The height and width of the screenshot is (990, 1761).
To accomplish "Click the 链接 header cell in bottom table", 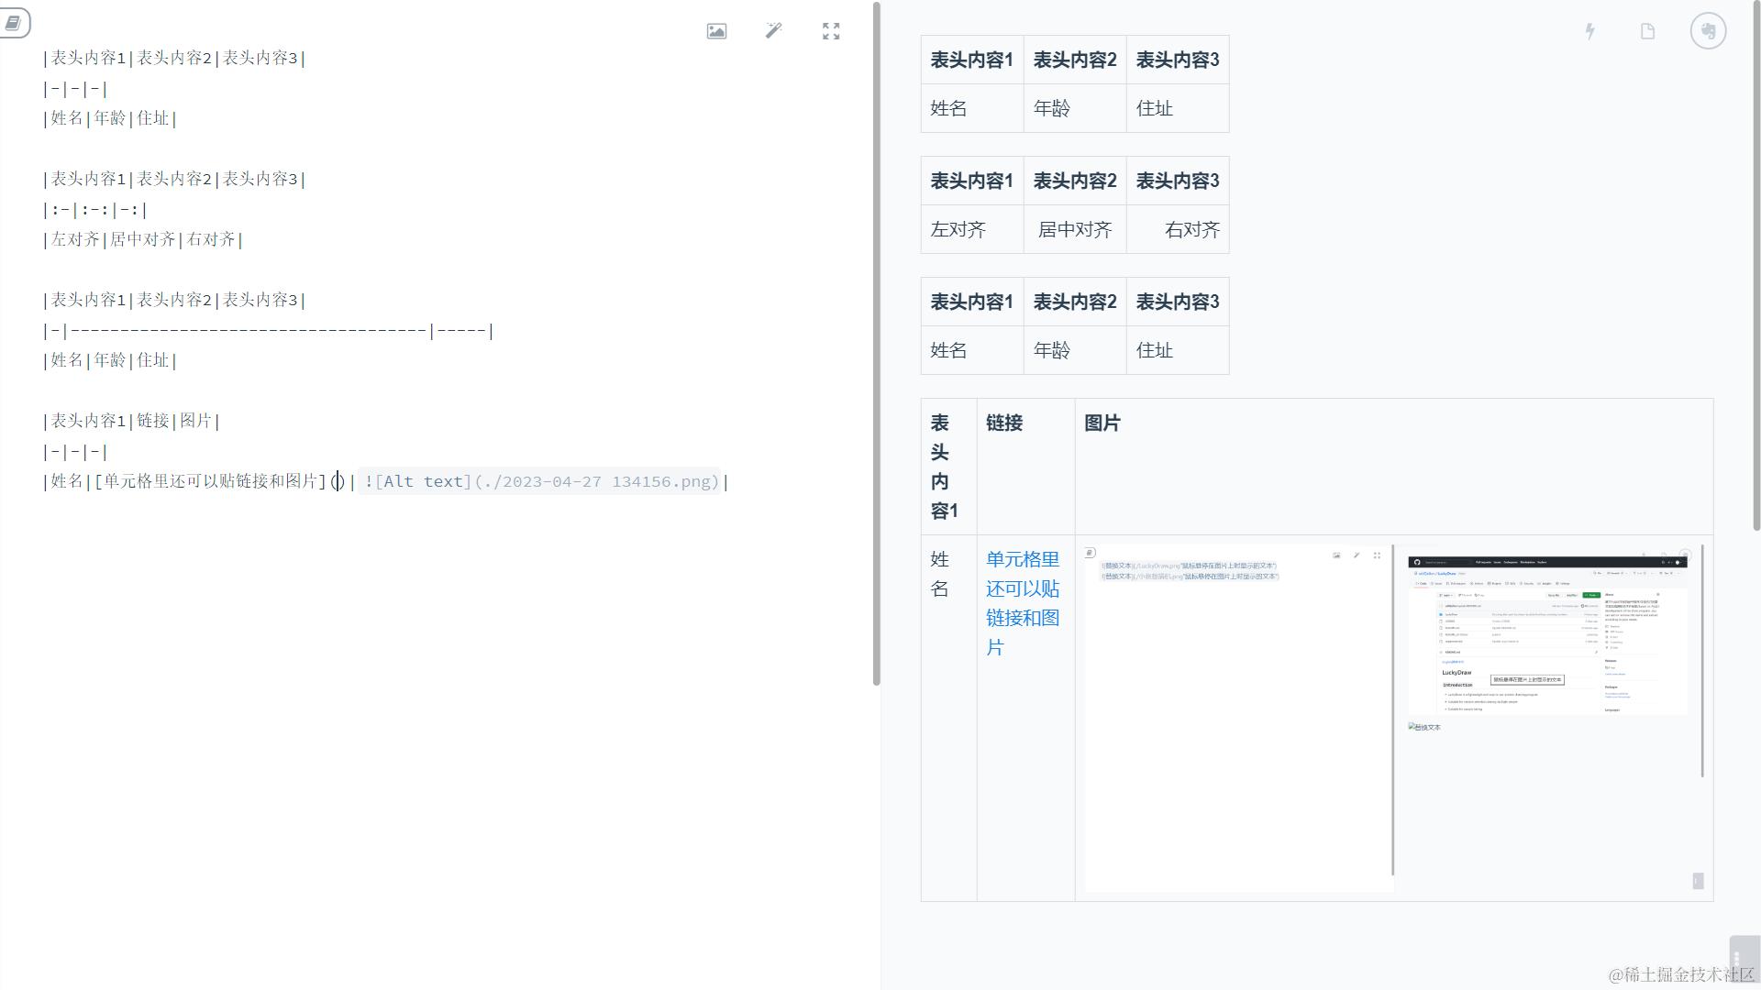I will tap(1004, 423).
